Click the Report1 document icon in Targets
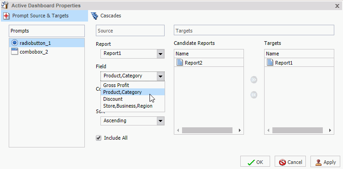The width and height of the screenshot is (343, 169). point(270,63)
